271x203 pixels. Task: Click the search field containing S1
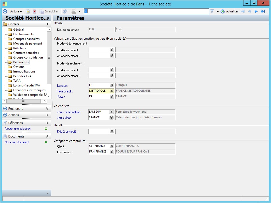tap(146, 11)
